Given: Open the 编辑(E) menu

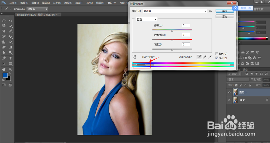Looking at the screenshot, I should [x=24, y=3].
